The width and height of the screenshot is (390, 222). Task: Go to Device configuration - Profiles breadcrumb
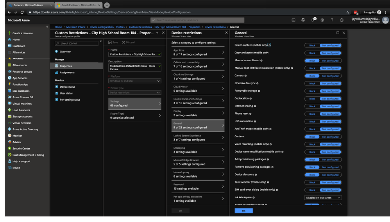point(107,27)
